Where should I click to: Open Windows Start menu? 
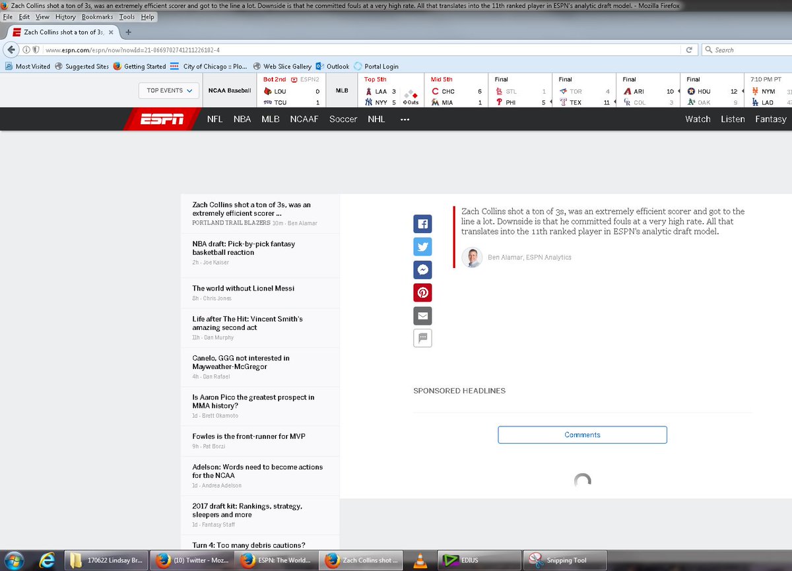coord(14,560)
